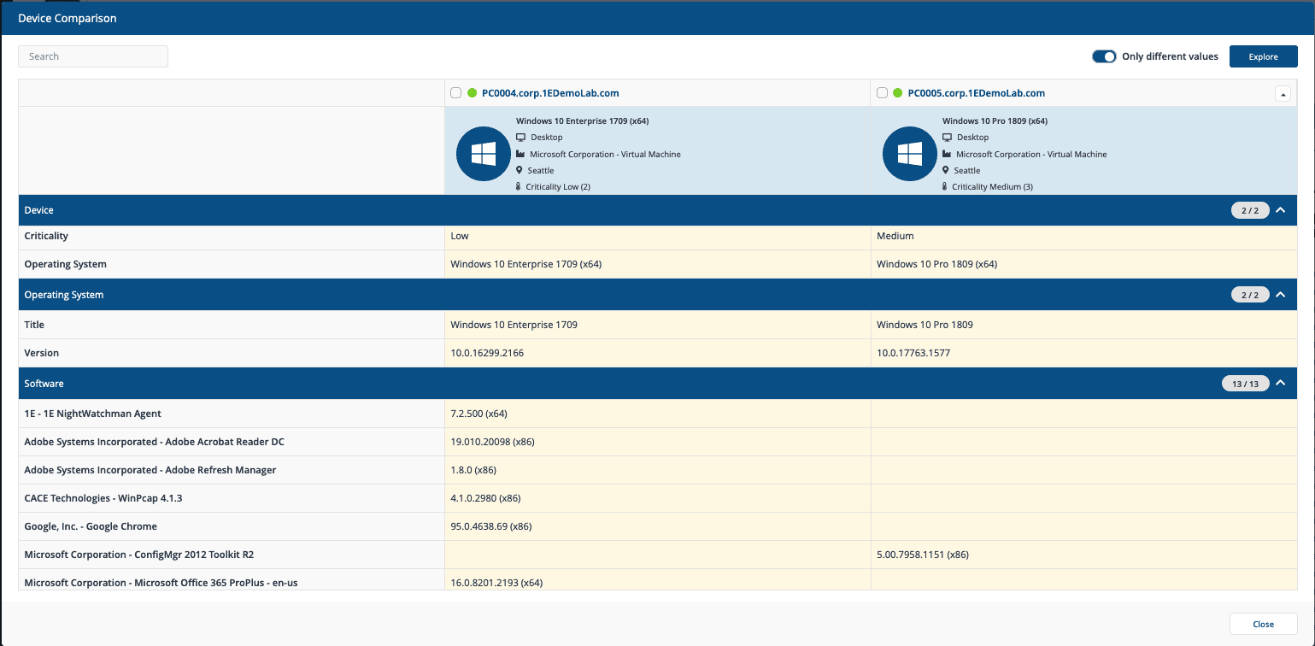Click the Criticality Low (2) summary text
The width and height of the screenshot is (1315, 646).
click(x=558, y=186)
